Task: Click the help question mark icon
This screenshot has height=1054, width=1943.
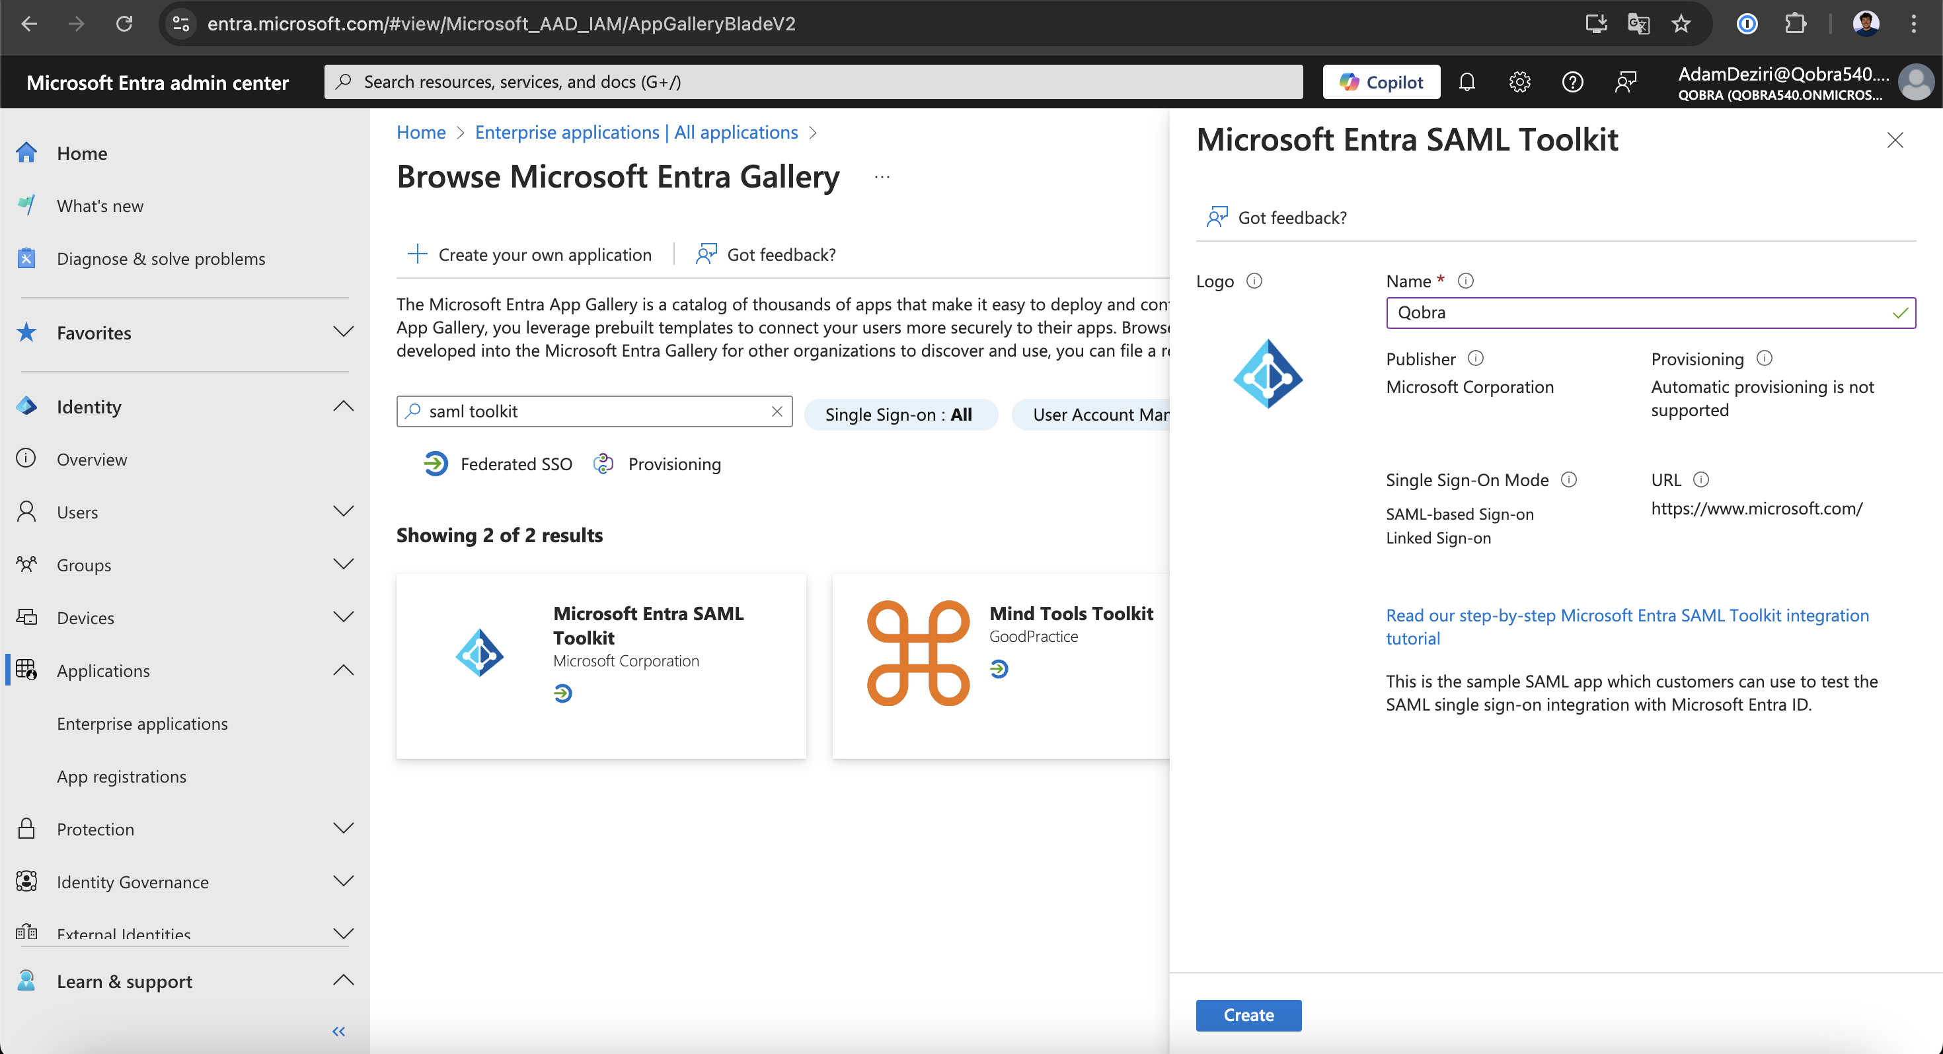Action: point(1572,81)
